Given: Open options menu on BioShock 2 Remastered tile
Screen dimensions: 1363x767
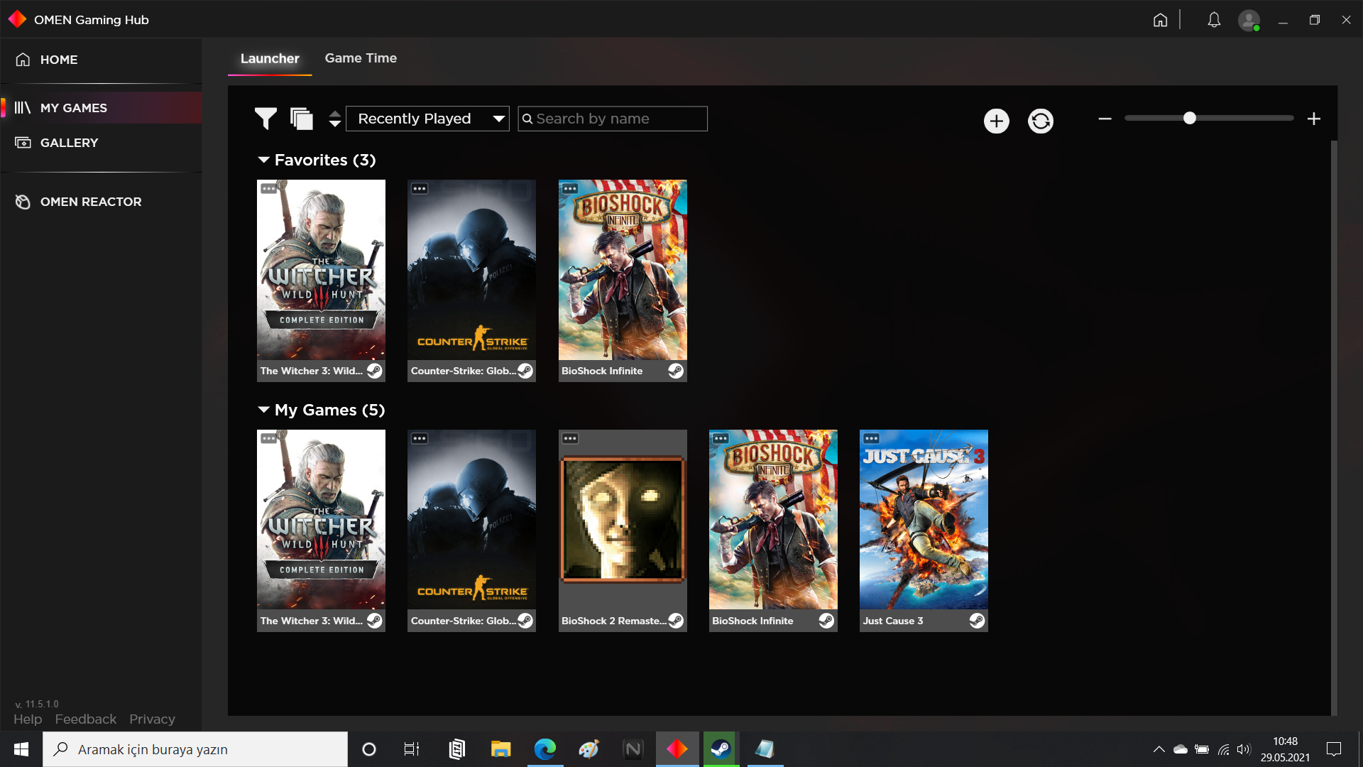Looking at the screenshot, I should pyautogui.click(x=570, y=438).
